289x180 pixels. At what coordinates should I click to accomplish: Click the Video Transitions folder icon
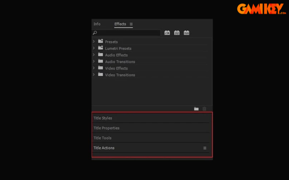[100, 74]
